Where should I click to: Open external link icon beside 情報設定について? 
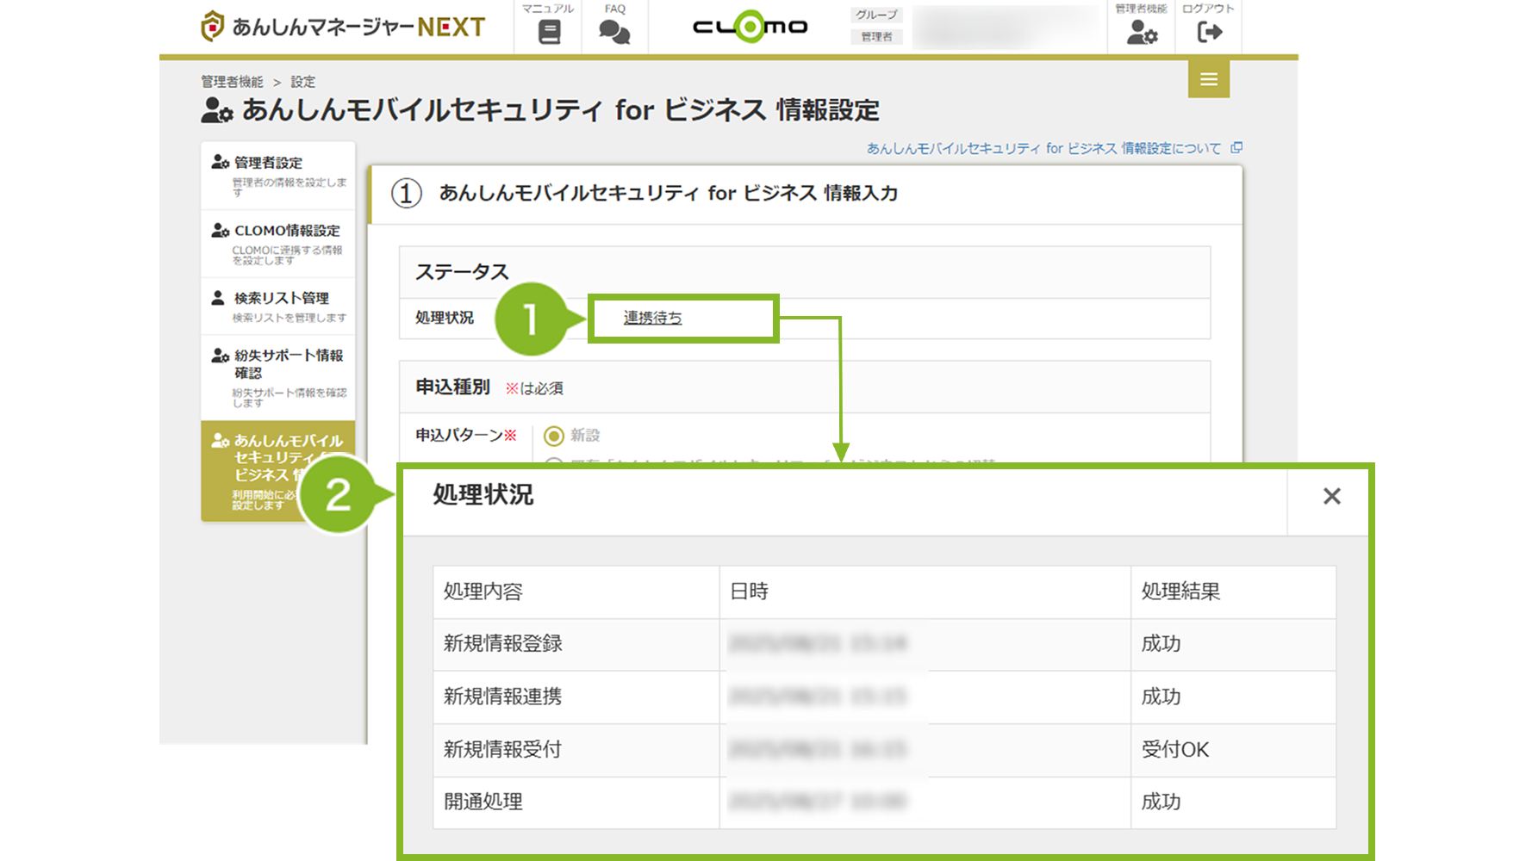[x=1236, y=148]
